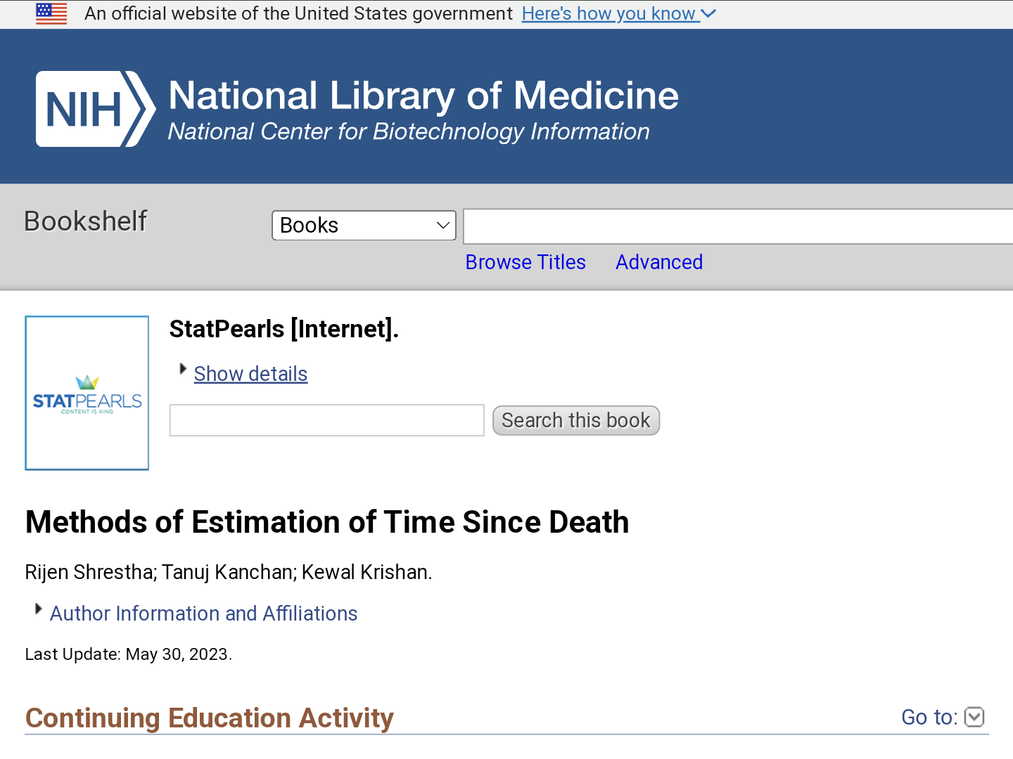1013x759 pixels.
Task: Expand the Here's how you know banner
Action: pos(609,13)
